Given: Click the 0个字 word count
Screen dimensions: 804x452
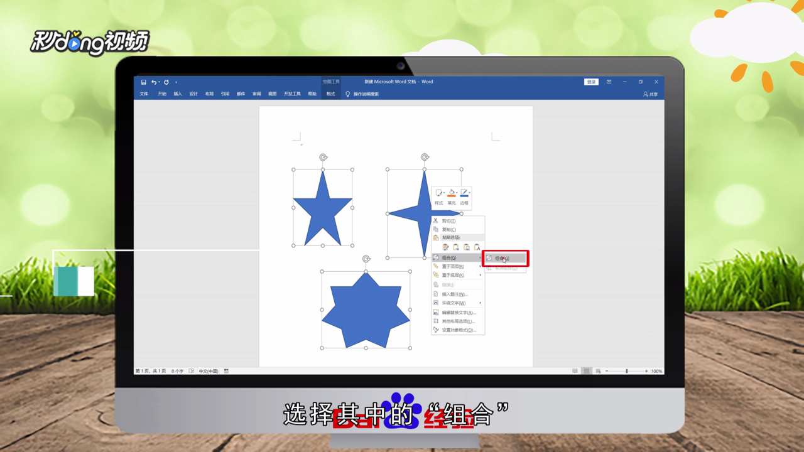Looking at the screenshot, I should [x=178, y=371].
